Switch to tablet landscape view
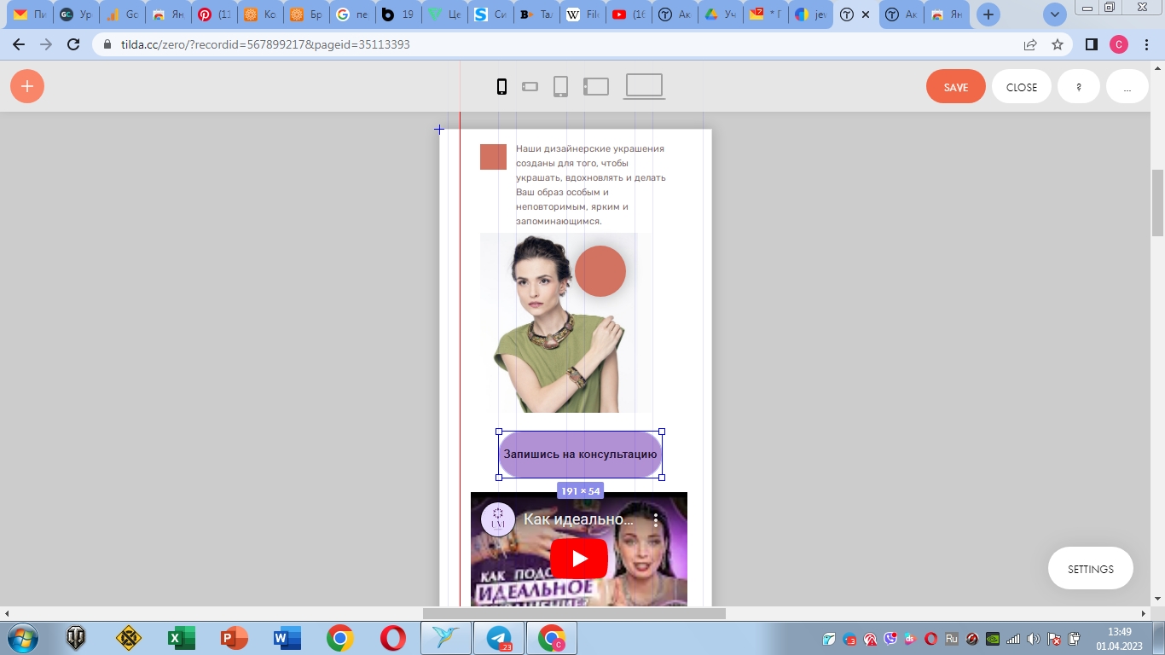Viewport: 1165px width, 655px height. click(x=596, y=86)
